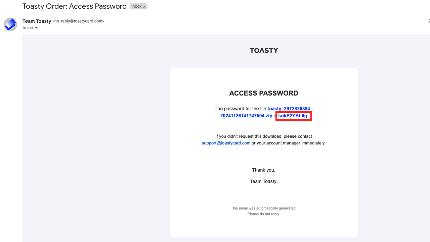The width and height of the screenshot is (430, 242).
Task: Click the ACCESS PASSWORD heading
Action: click(264, 93)
